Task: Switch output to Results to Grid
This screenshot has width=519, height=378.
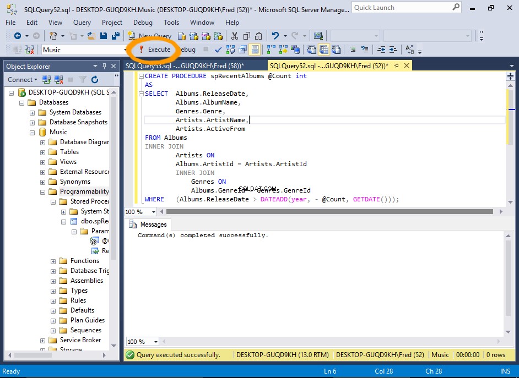Action: (x=324, y=50)
